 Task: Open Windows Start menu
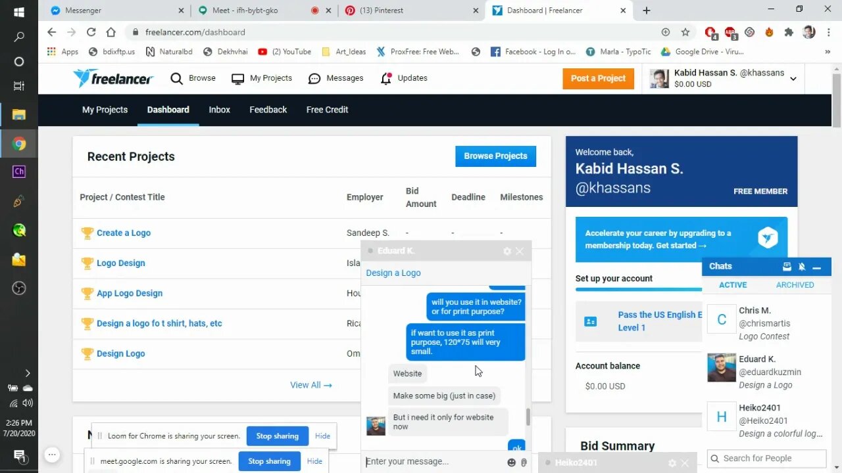(19, 12)
